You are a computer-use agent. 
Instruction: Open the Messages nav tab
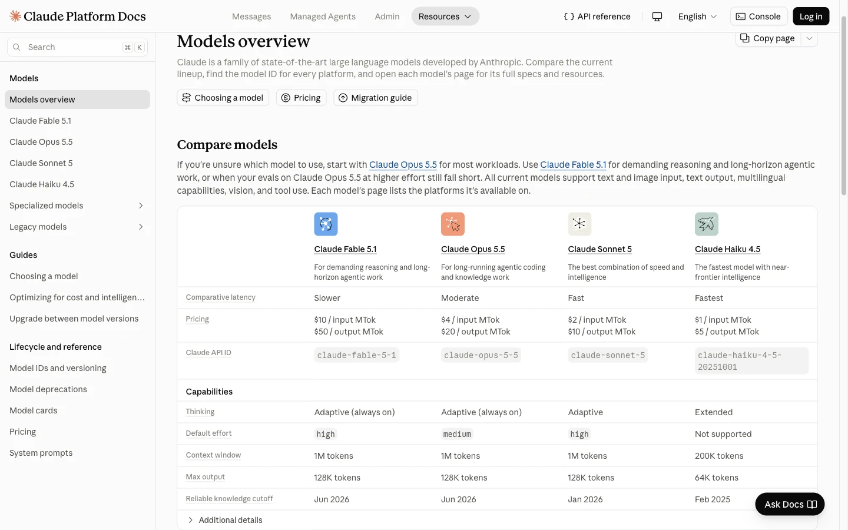point(251,16)
